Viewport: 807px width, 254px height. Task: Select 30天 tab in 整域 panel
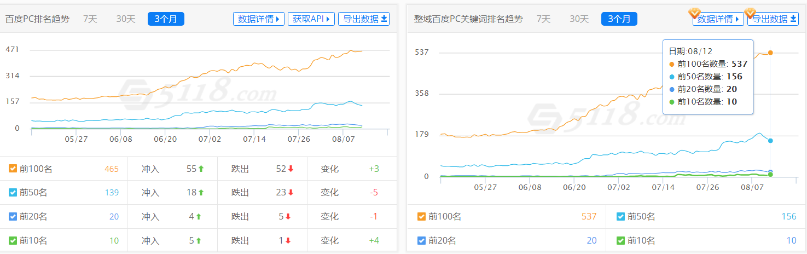click(x=579, y=19)
